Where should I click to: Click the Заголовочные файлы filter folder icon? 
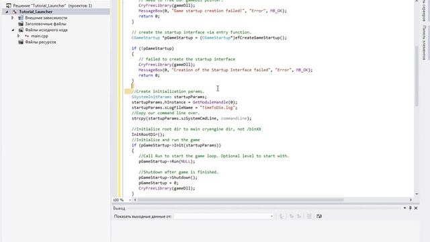(x=21, y=24)
